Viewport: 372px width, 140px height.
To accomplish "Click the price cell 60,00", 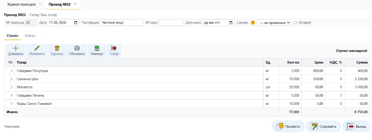I will pos(313,87).
